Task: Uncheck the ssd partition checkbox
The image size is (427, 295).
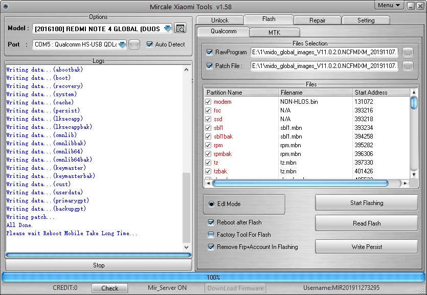Action: coord(208,119)
